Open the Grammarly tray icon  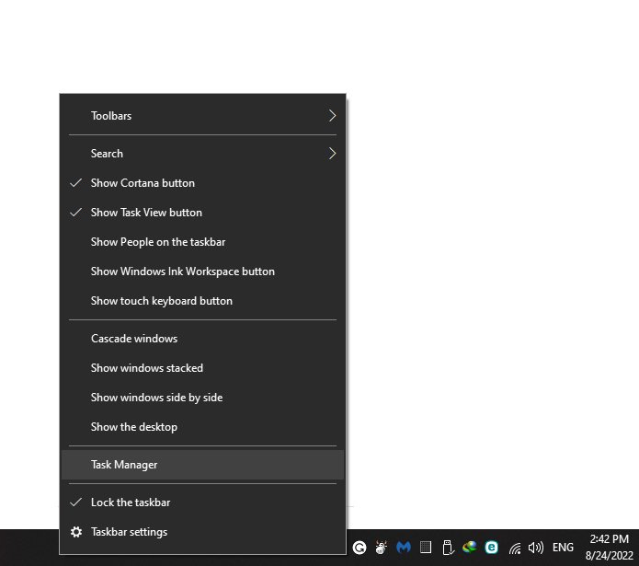pos(359,548)
